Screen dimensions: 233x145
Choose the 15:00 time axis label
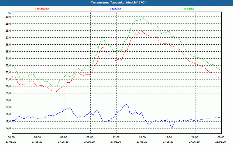point(142,137)
